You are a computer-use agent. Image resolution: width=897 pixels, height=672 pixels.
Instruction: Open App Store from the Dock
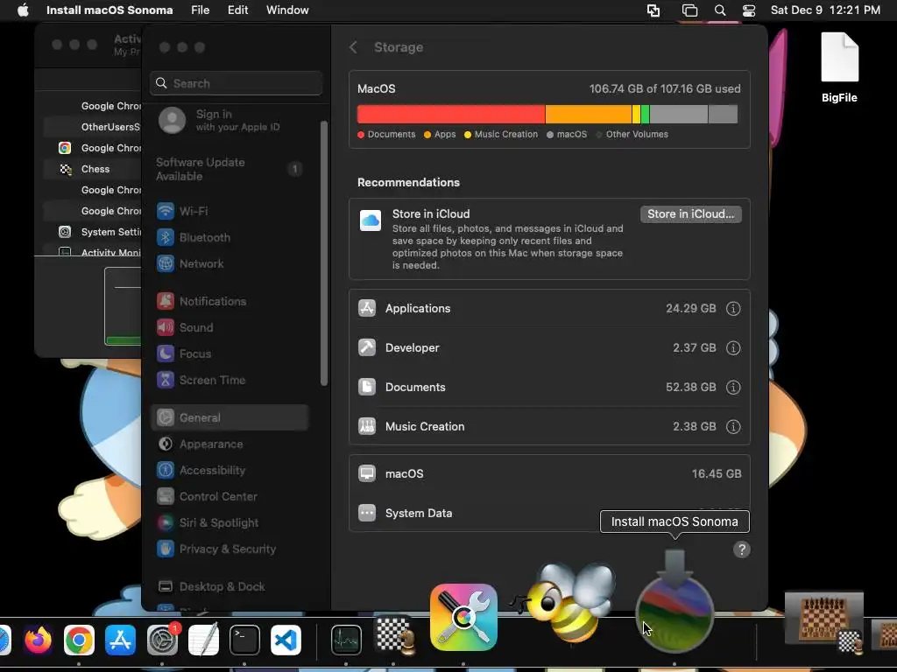120,640
